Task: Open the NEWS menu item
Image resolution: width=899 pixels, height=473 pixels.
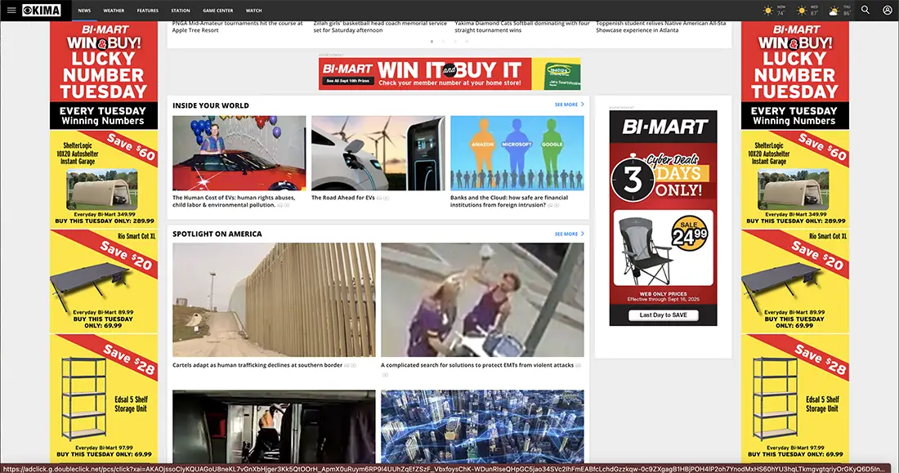Action: [84, 11]
